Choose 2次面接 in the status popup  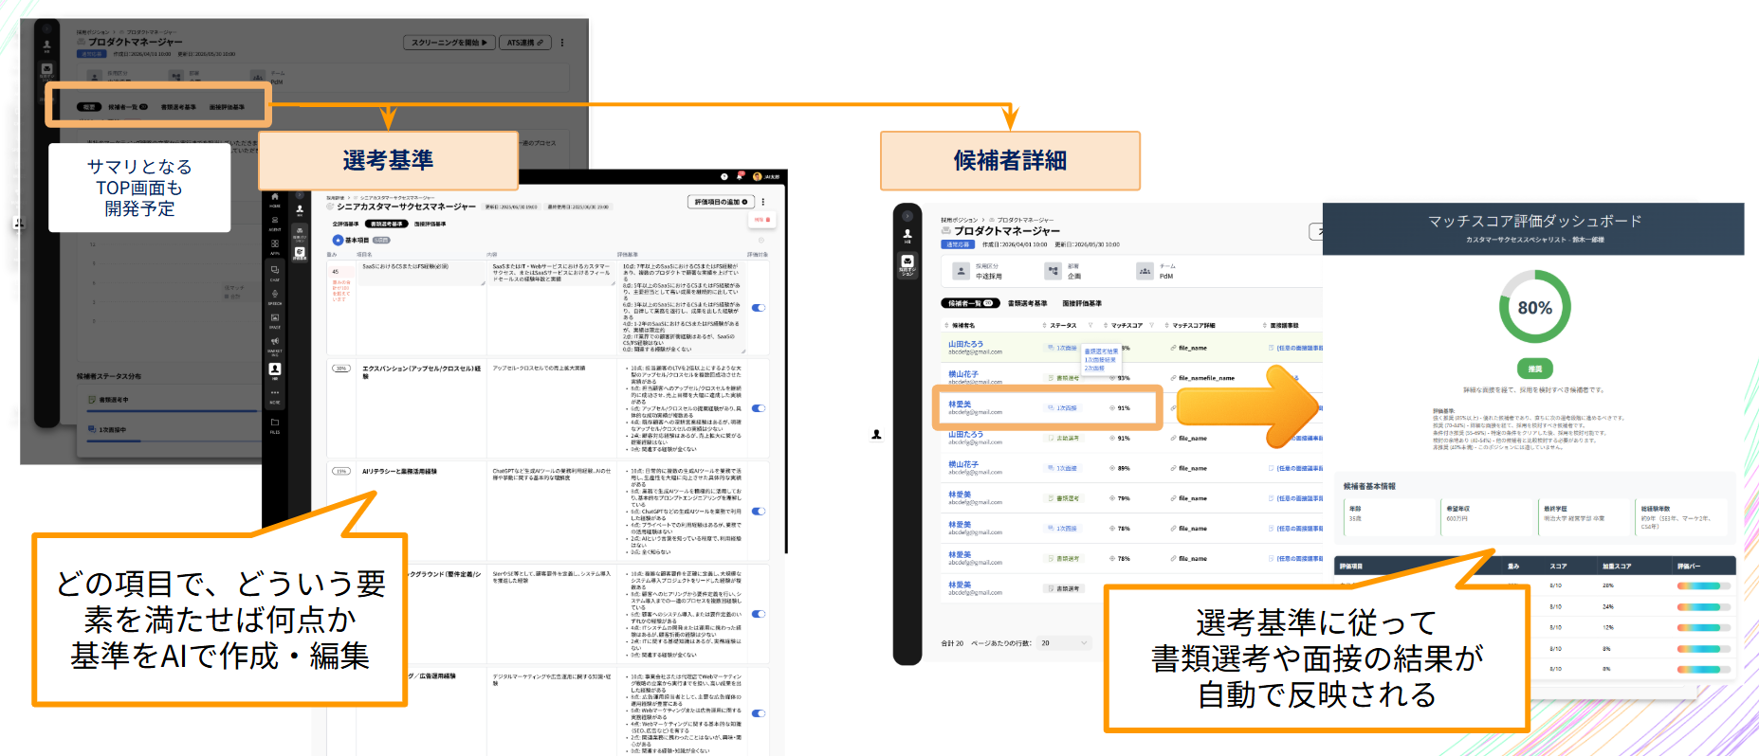[x=1094, y=368]
